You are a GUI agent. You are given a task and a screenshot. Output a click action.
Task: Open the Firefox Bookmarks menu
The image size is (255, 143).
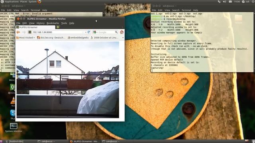pos(53,23)
